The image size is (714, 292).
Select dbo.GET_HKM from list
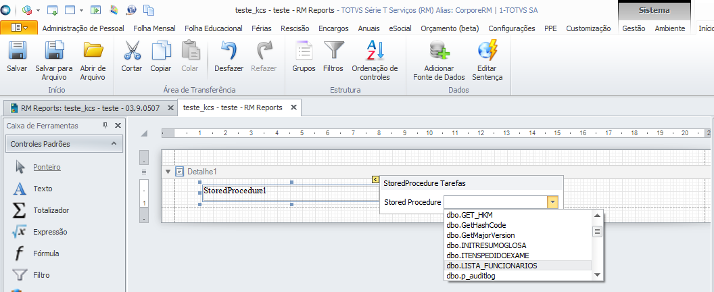click(518, 214)
